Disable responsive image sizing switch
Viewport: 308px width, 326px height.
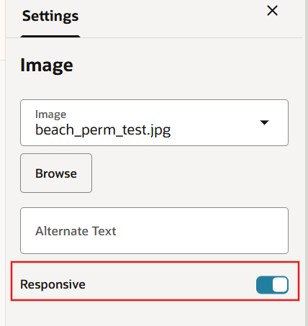click(272, 285)
